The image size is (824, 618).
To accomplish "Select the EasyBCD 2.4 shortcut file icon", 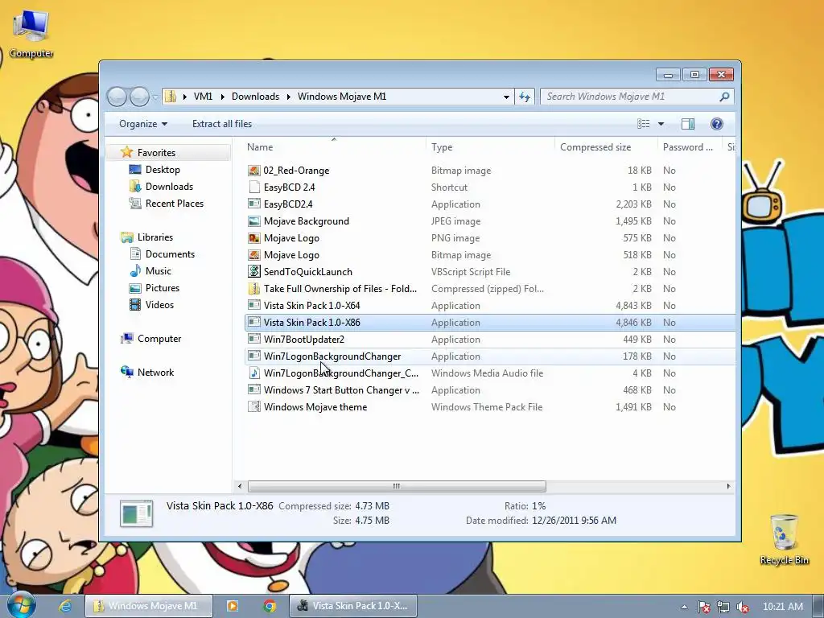I will 254,187.
